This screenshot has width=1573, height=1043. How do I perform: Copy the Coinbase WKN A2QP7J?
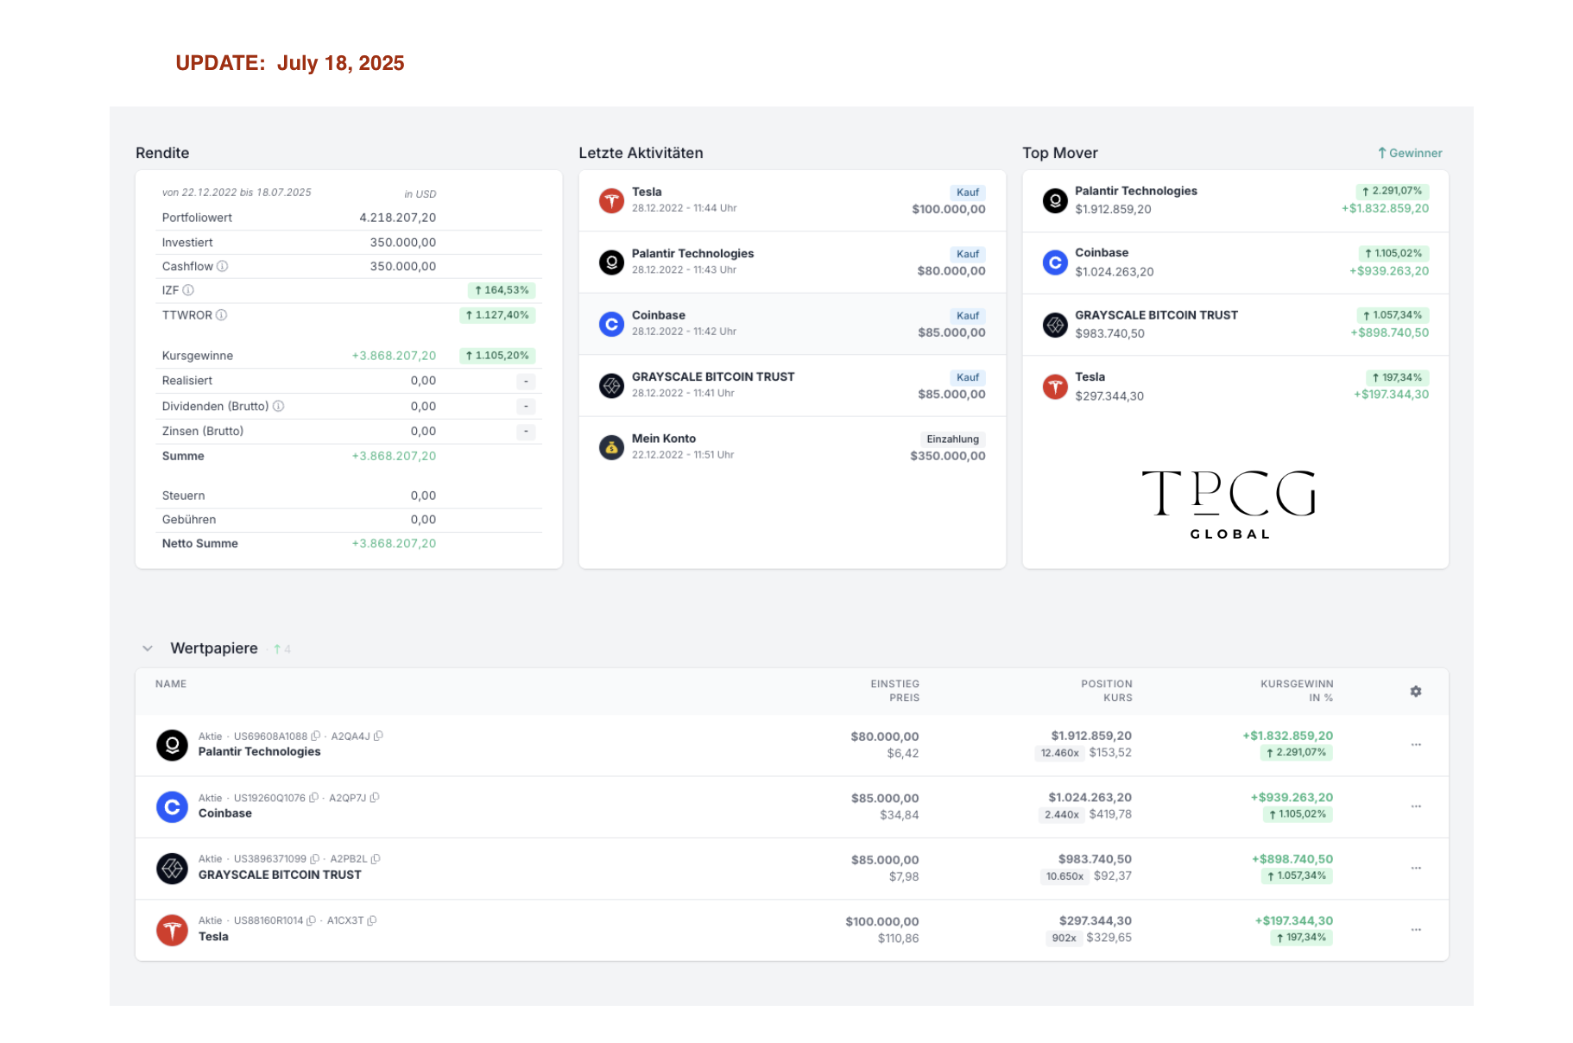pyautogui.click(x=375, y=798)
